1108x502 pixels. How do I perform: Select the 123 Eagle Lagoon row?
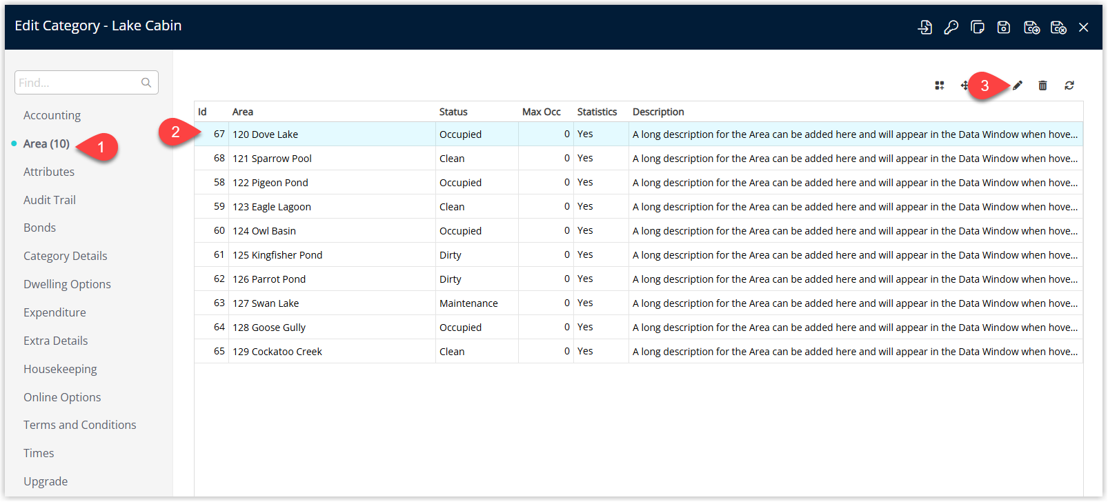(x=639, y=206)
